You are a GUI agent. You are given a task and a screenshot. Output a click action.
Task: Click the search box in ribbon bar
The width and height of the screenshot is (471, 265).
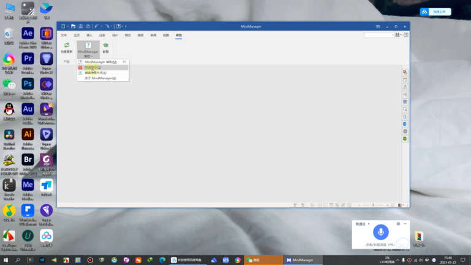[379, 35]
